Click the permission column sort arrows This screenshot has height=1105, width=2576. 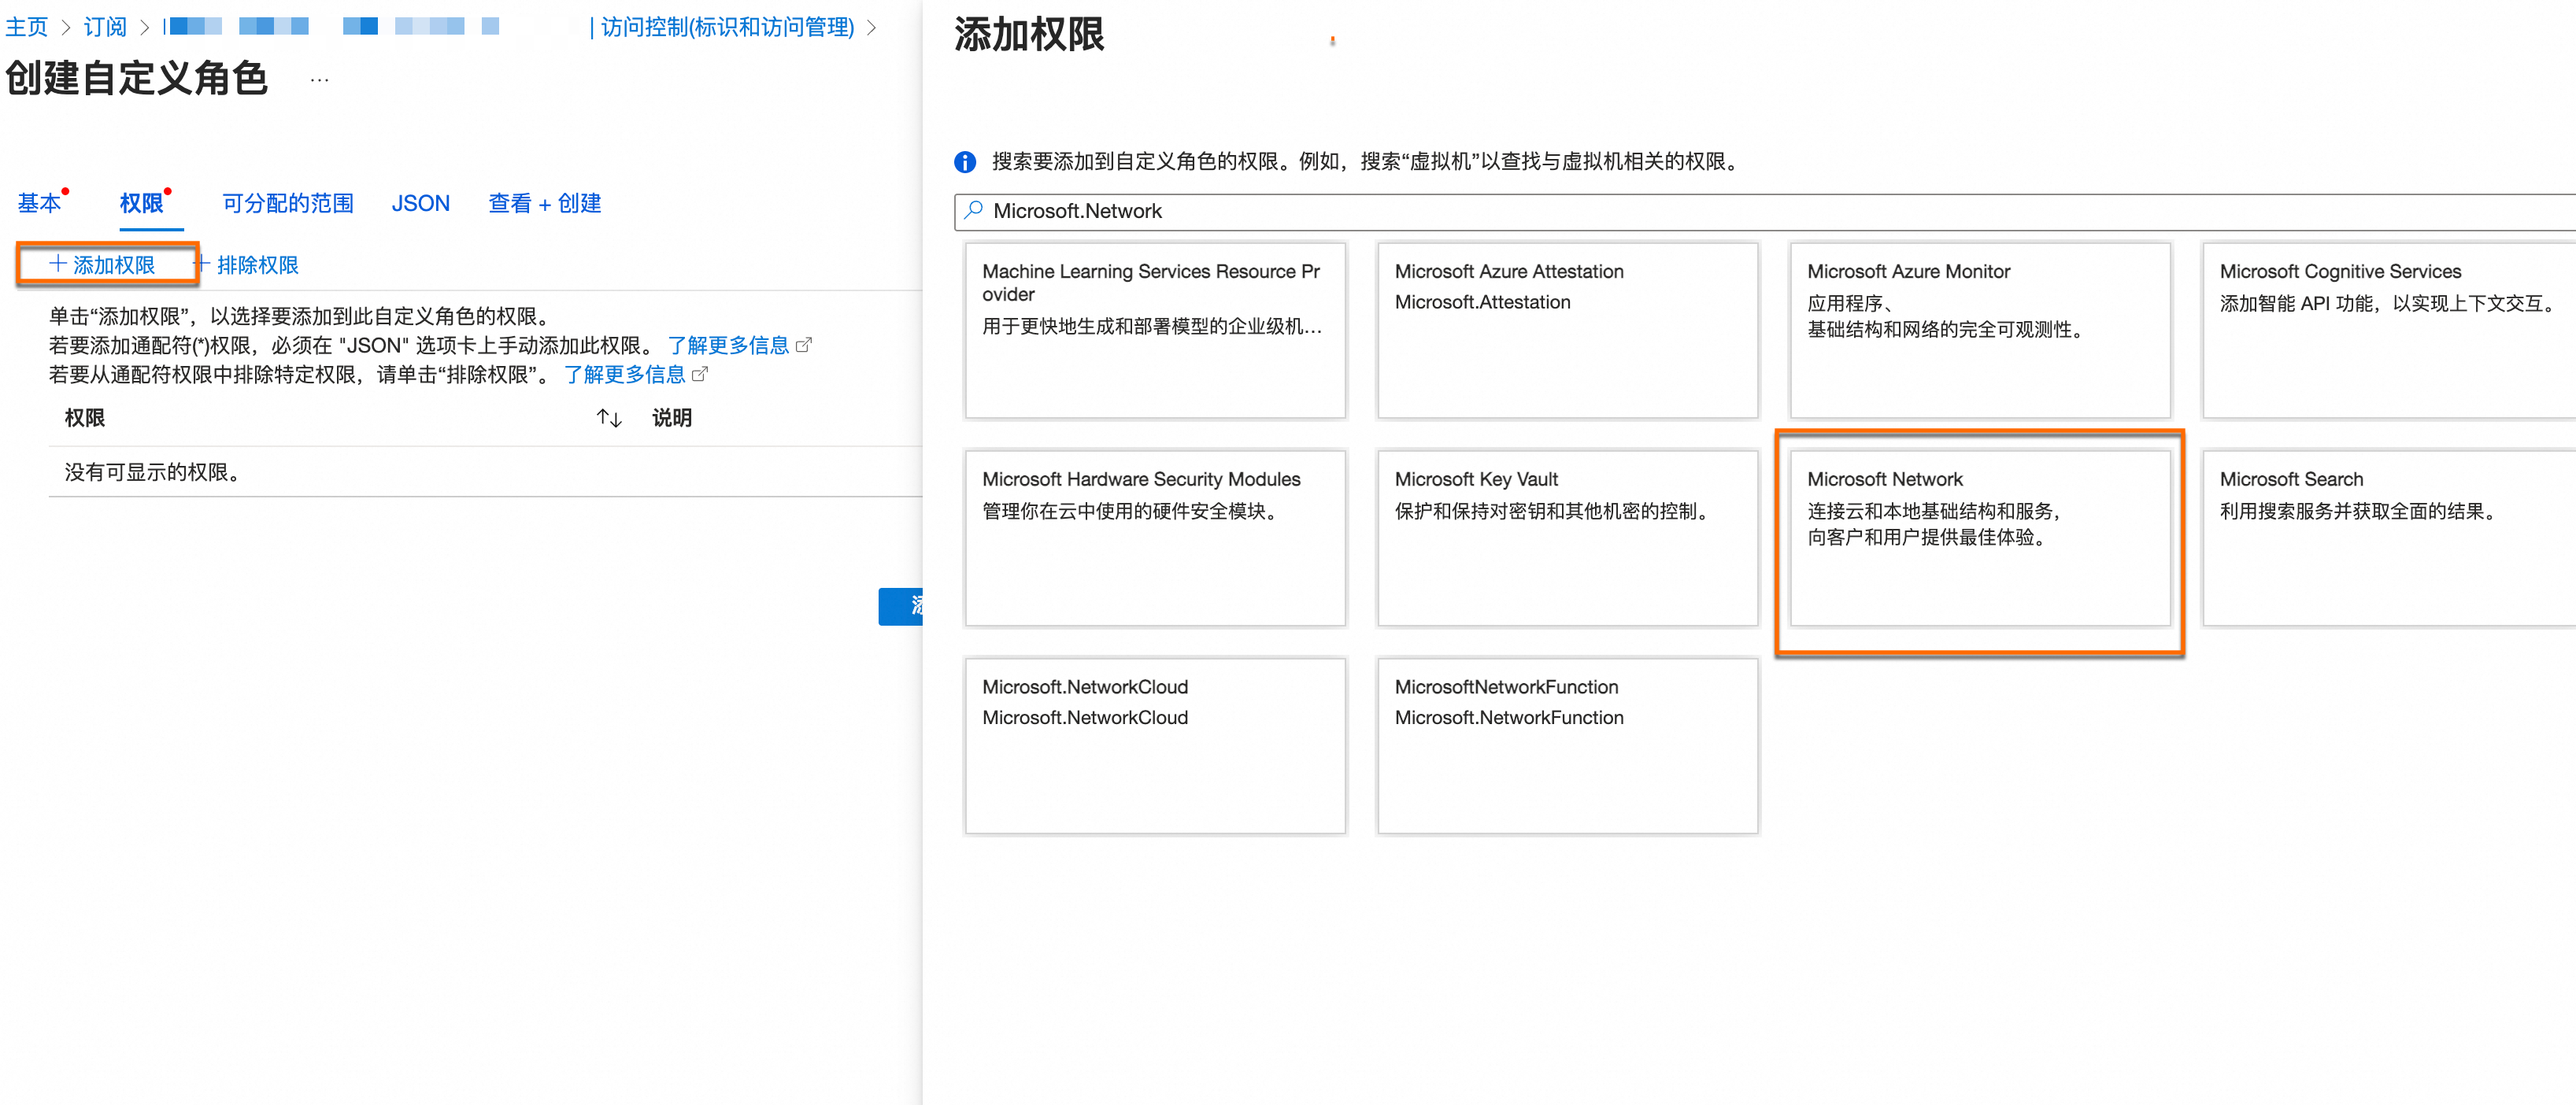point(609,418)
